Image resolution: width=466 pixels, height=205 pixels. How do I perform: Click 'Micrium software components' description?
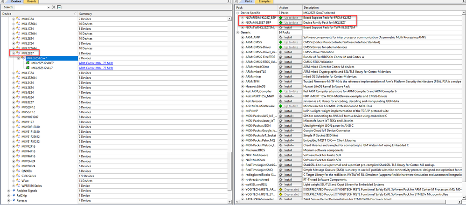coord(324,150)
